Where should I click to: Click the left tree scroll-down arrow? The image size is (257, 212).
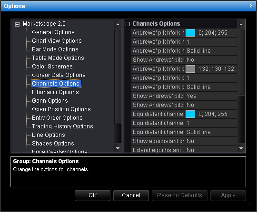coord(118,148)
